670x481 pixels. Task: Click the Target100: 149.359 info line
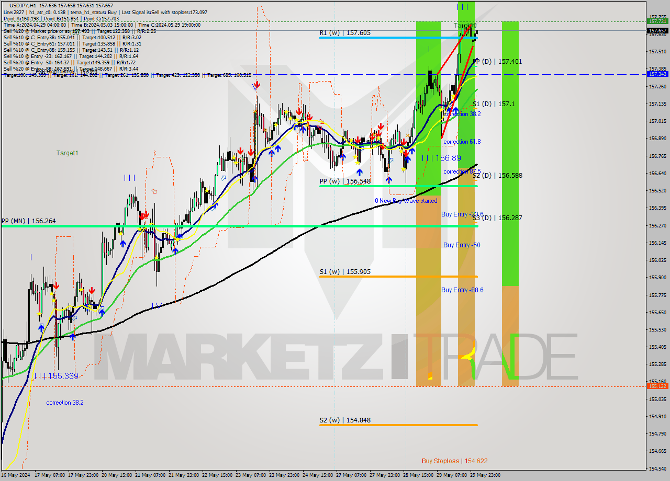pos(127,75)
